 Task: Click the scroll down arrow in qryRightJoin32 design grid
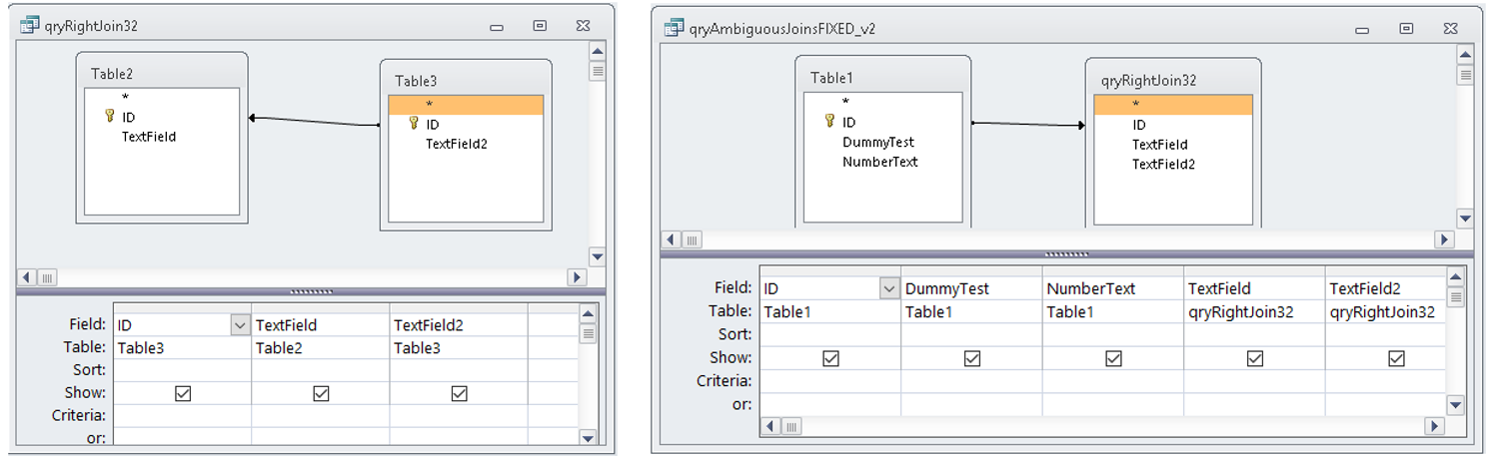(588, 437)
